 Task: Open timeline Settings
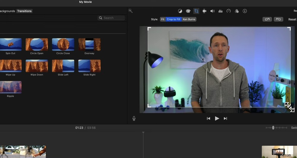(294, 128)
